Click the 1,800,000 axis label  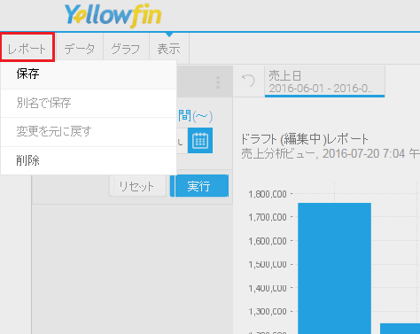click(268, 194)
